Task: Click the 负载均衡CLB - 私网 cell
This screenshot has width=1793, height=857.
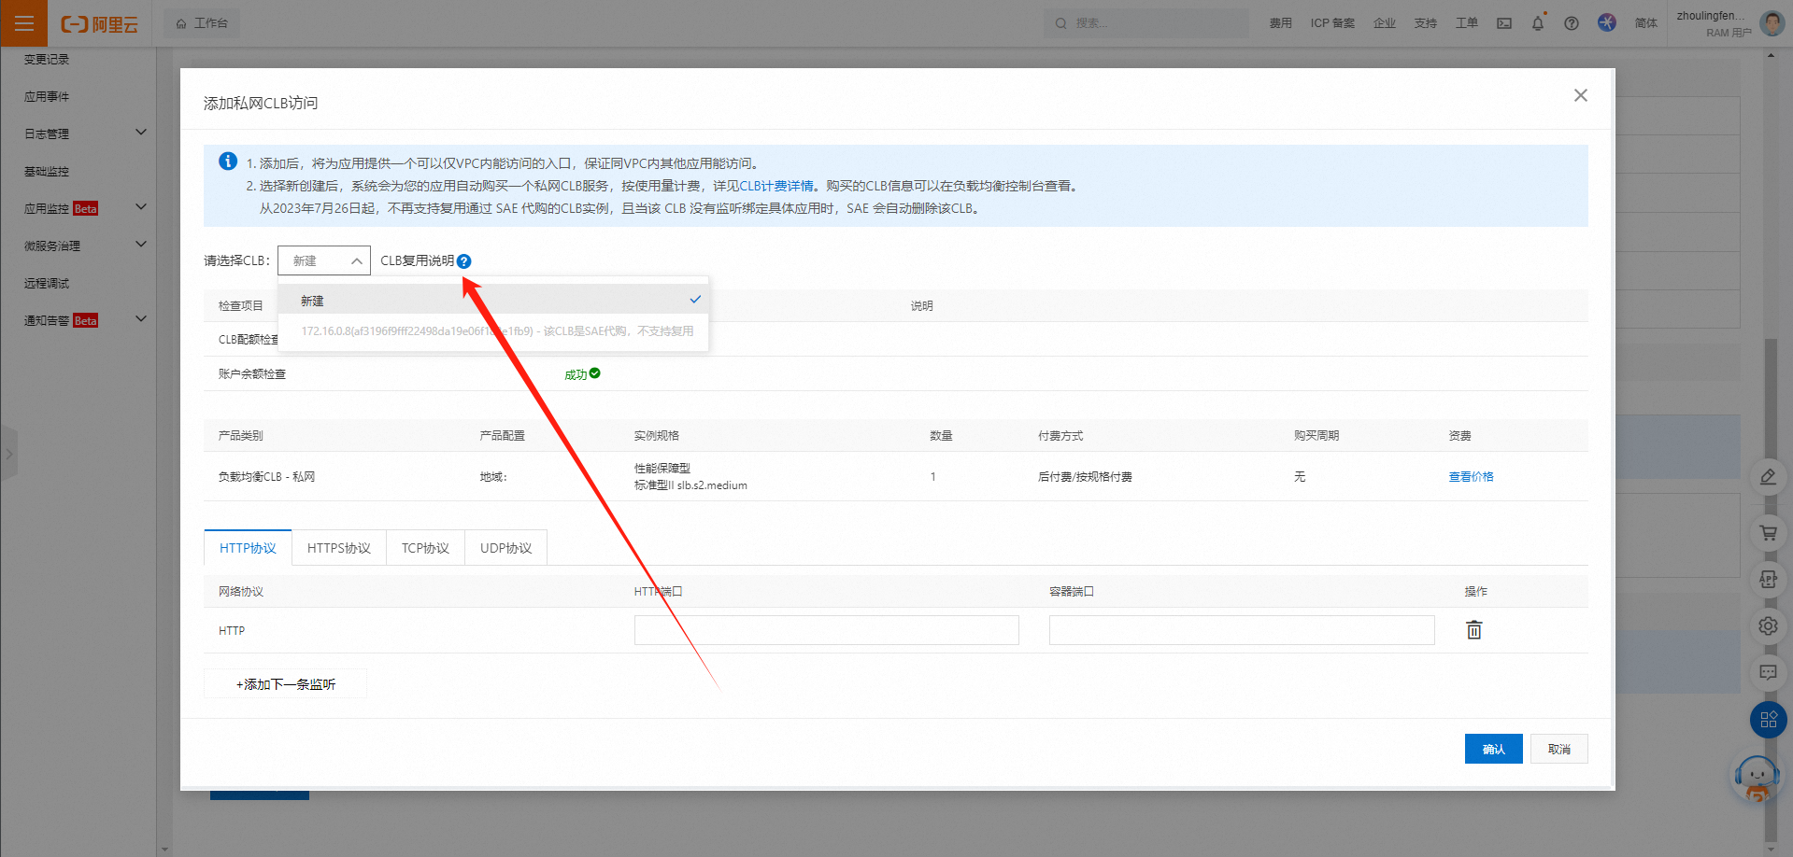Action: point(266,477)
